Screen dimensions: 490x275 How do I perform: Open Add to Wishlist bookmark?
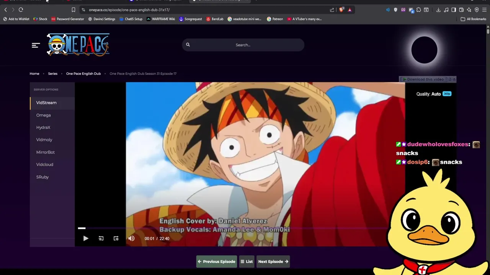point(16,19)
